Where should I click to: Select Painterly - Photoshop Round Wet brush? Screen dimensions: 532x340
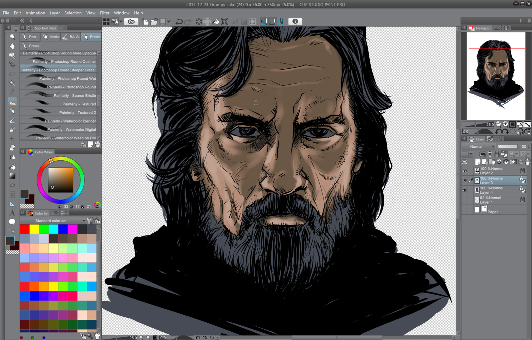pyautogui.click(x=58, y=78)
